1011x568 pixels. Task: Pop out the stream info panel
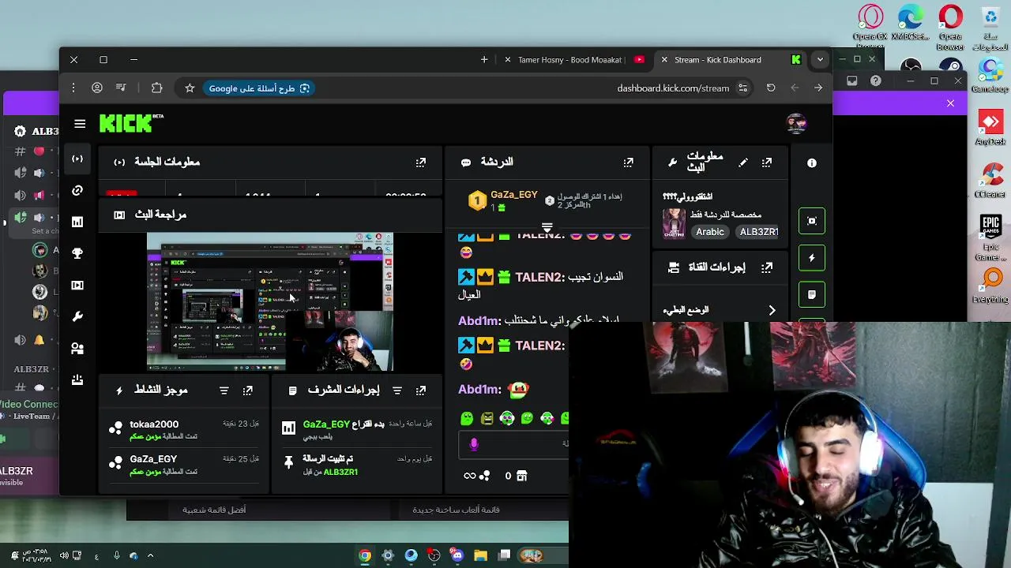point(767,163)
